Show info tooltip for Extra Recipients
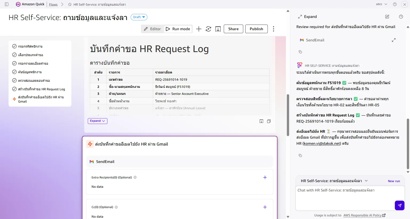This screenshot has width=410, height=219. (x=135, y=177)
